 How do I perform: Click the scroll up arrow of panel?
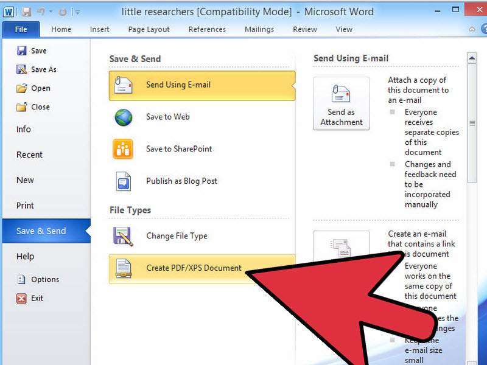[x=472, y=58]
